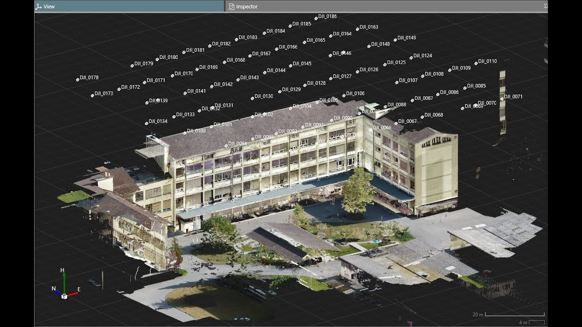The image size is (582, 327).
Task: Click the DJI_0129 camera label
Action: [x=291, y=89]
